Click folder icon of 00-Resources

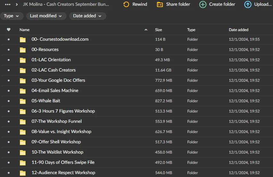point(23,50)
